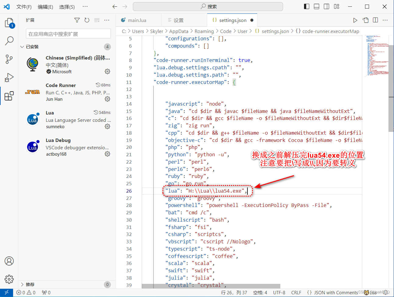
Task: Click the horizontal scrollbar under the editor
Action: (211, 286)
